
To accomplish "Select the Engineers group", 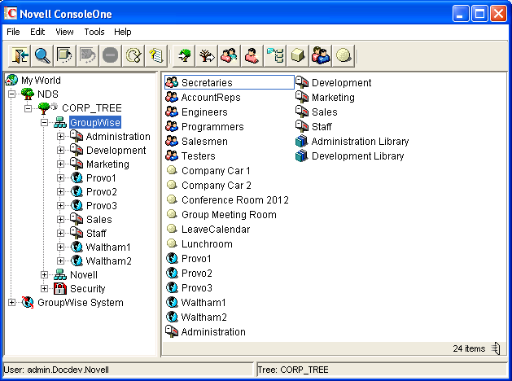I will [x=204, y=112].
